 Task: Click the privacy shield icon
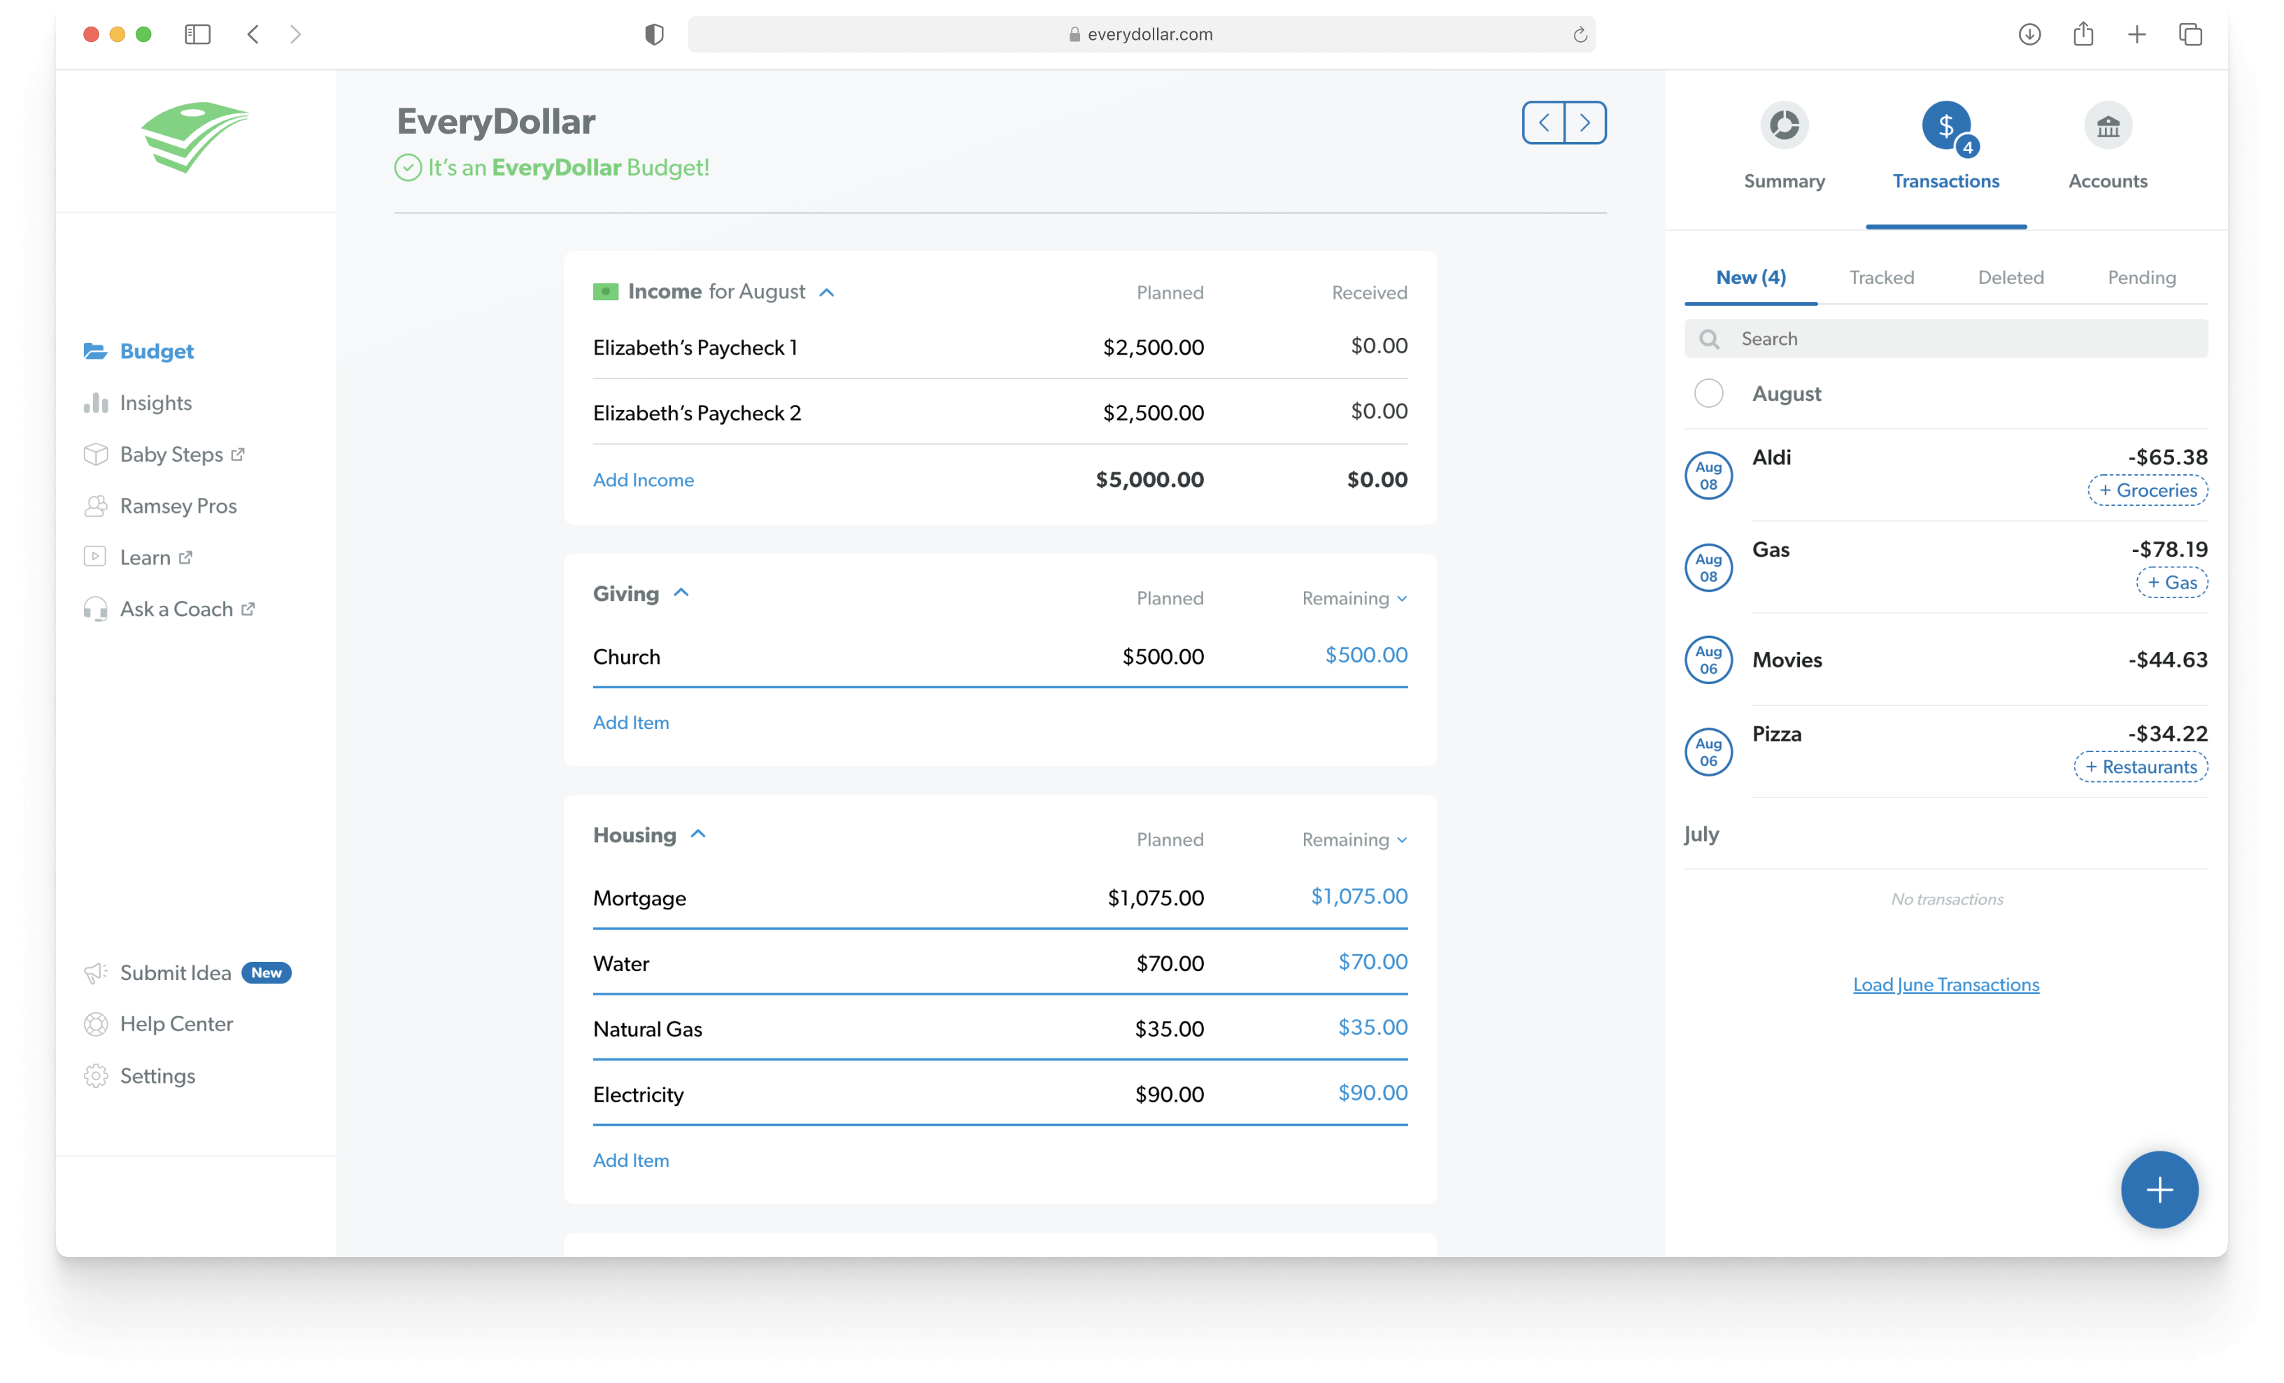(655, 34)
